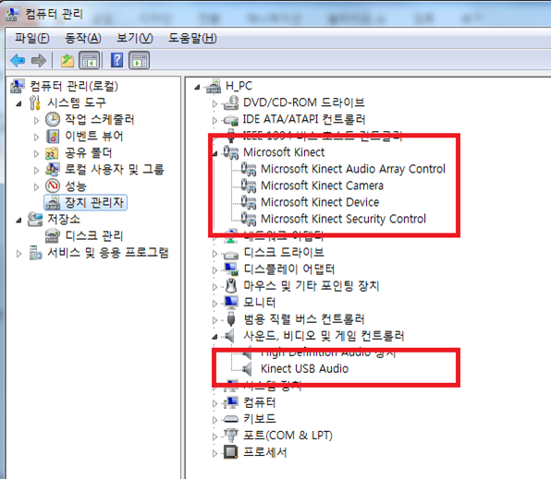Toggle the show/hide console tree icon
The width and height of the screenshot is (551, 479).
point(90,60)
